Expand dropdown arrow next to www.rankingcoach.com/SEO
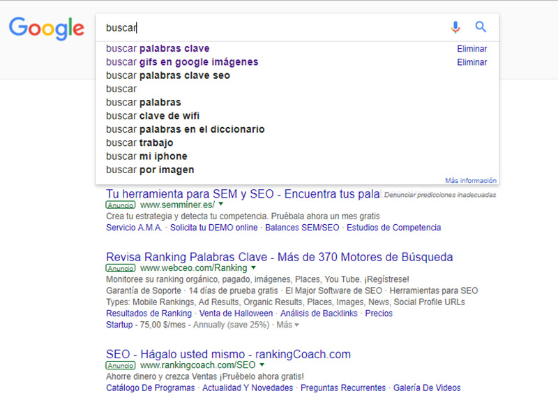 pos(262,364)
